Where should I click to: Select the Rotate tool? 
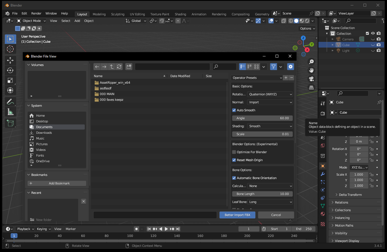click(10, 70)
